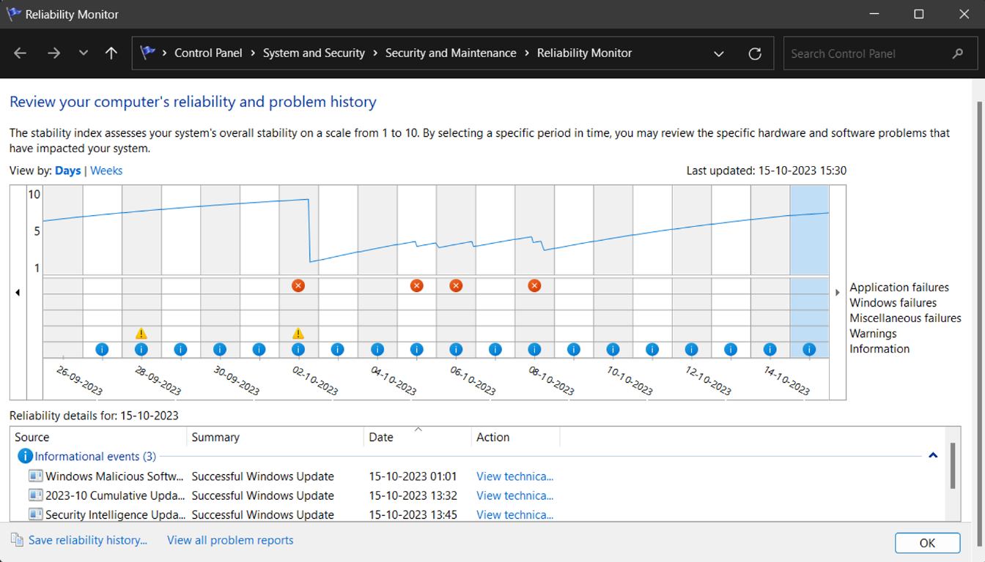Click the 2023-10 Cumulative Update row icon
985x562 pixels.
coord(36,495)
